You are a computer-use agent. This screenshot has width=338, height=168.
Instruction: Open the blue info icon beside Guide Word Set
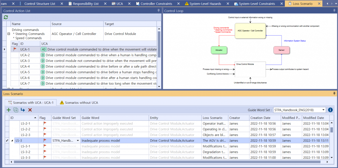[x=330, y=110]
